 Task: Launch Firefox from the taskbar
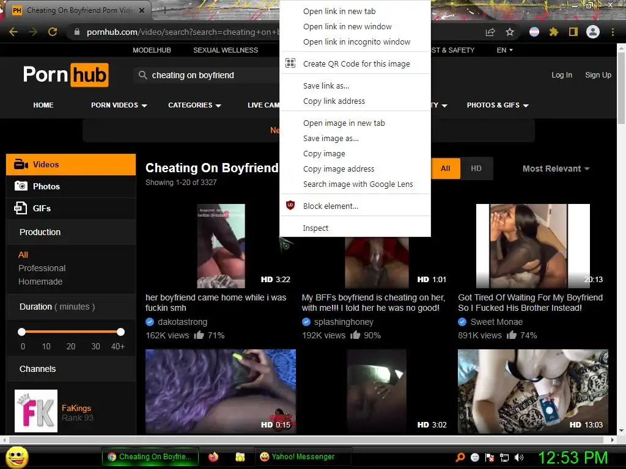pyautogui.click(x=213, y=457)
